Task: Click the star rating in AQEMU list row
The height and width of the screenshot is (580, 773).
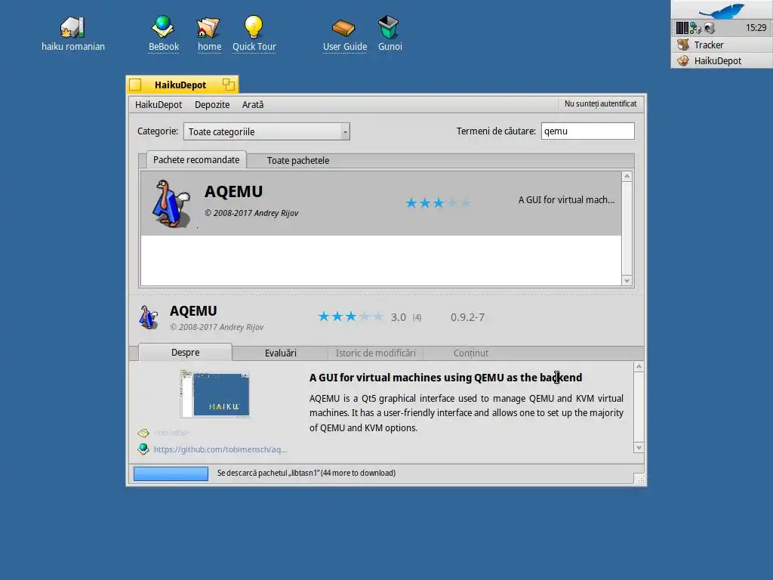Action: [438, 203]
